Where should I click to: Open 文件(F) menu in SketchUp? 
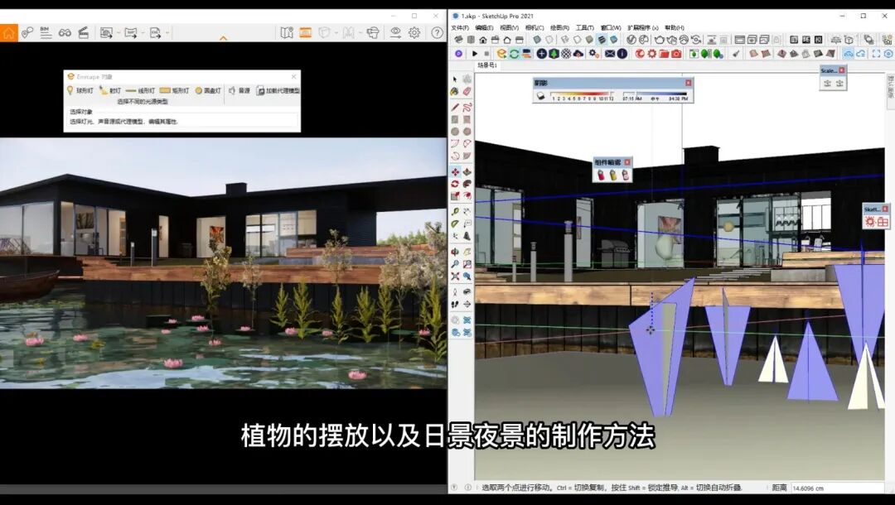[460, 27]
